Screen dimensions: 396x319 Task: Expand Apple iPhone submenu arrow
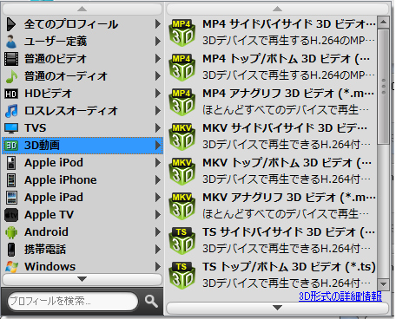157,180
